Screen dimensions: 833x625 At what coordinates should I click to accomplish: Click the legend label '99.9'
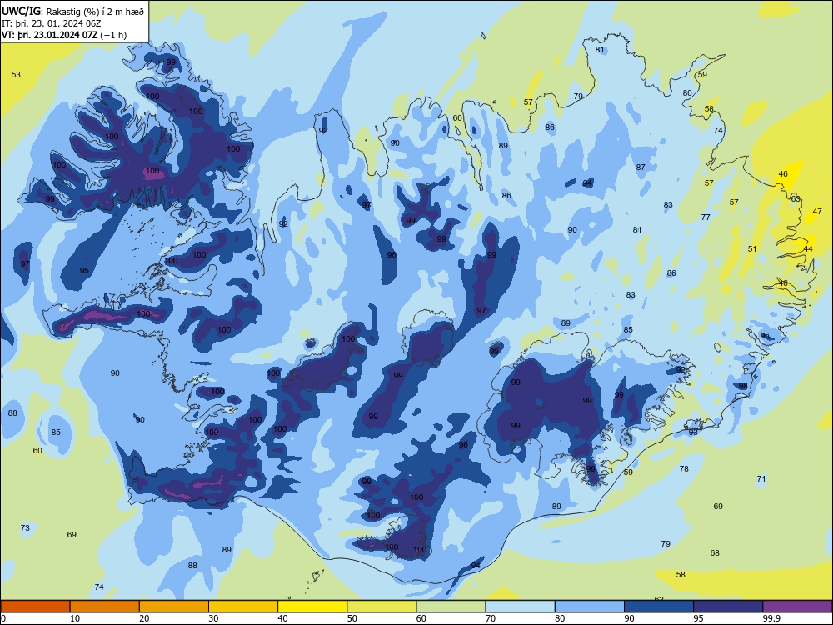click(771, 618)
